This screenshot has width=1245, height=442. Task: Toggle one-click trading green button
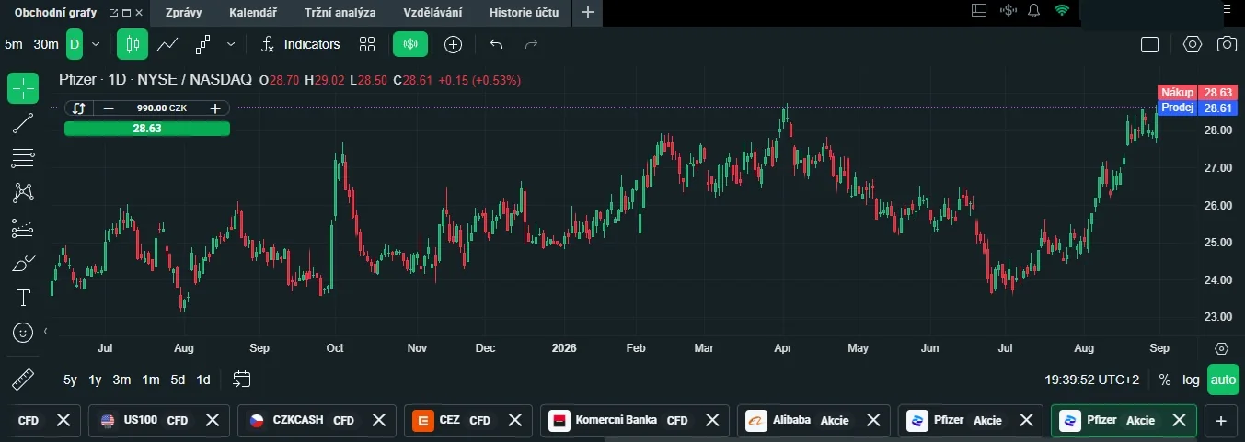(x=410, y=44)
